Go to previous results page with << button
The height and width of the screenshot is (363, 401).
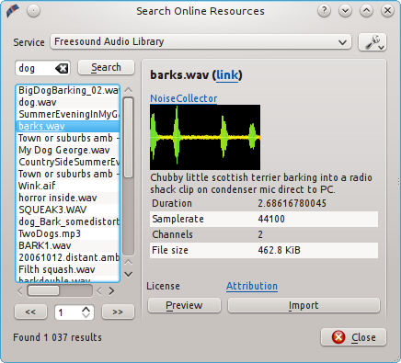point(30,312)
